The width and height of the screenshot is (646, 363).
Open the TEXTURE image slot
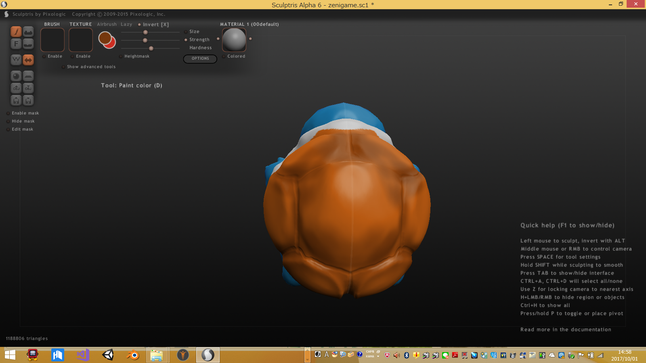[x=81, y=40]
